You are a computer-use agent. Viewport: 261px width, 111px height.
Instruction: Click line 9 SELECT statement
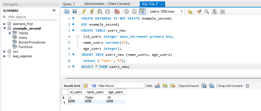(105, 67)
